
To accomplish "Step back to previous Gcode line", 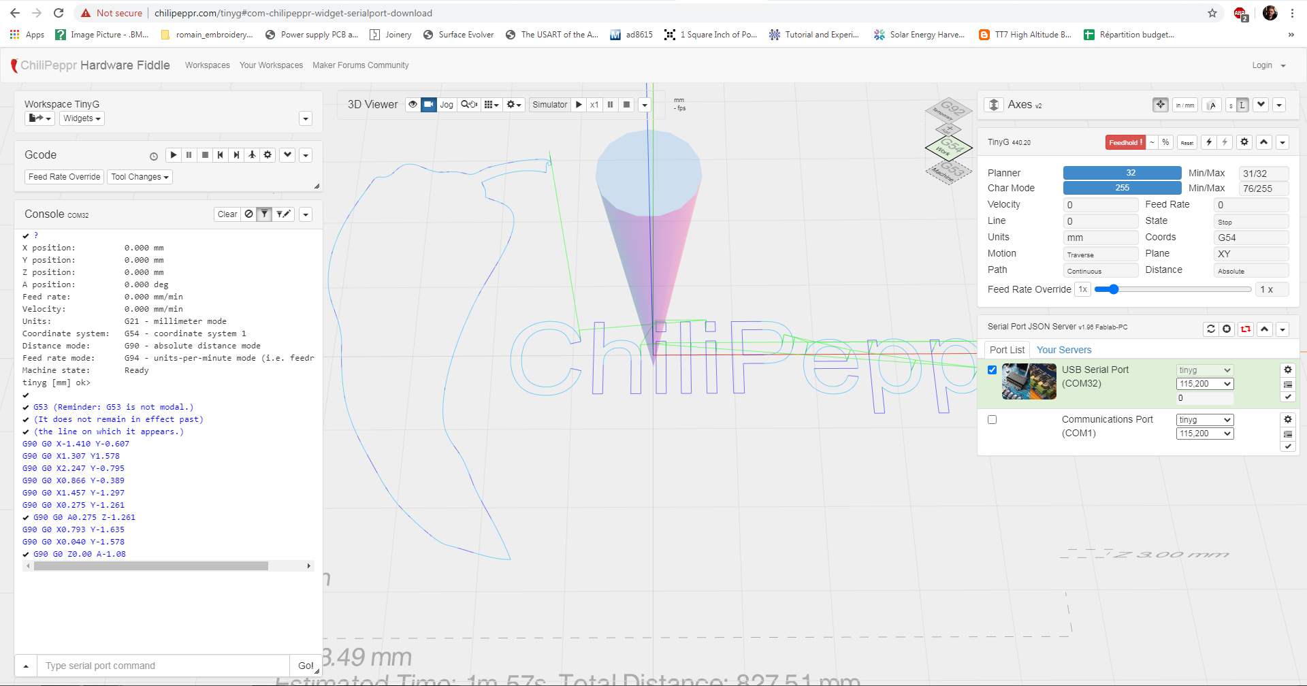I will [x=221, y=155].
